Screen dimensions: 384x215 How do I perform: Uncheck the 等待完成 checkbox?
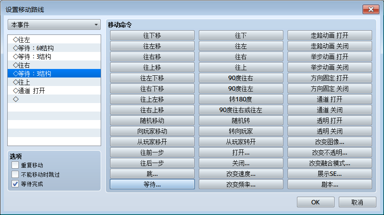15,184
